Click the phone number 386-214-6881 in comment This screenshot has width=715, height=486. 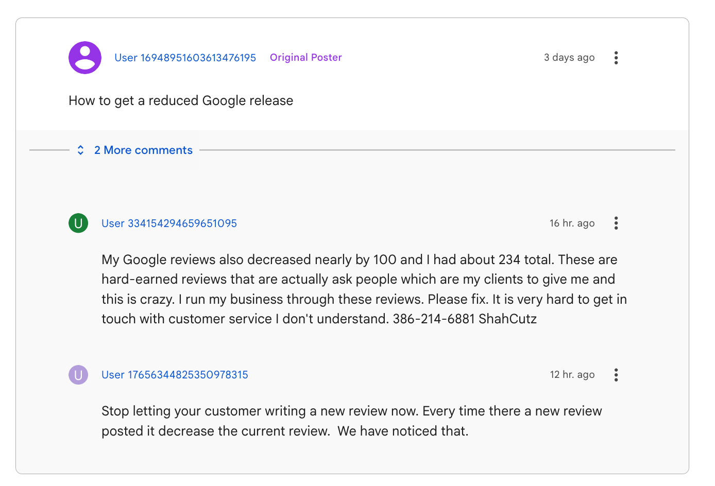pos(433,319)
